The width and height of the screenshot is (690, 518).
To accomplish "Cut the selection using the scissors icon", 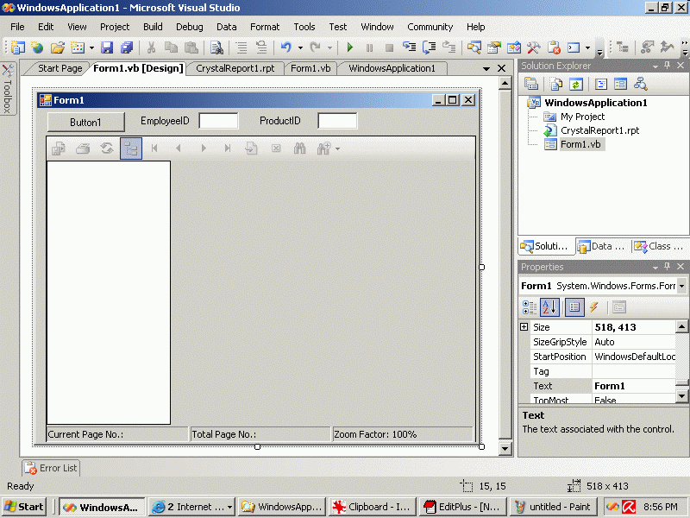I will (x=151, y=47).
